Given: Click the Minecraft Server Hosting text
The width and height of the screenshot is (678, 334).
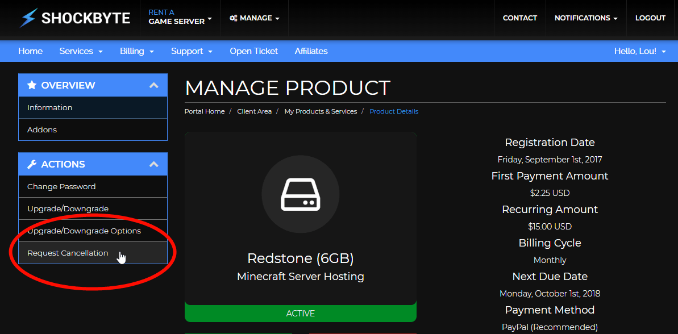Looking at the screenshot, I should click(301, 276).
